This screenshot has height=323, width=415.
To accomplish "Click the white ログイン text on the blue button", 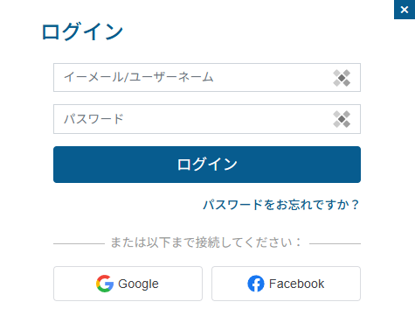I will click(x=207, y=165).
